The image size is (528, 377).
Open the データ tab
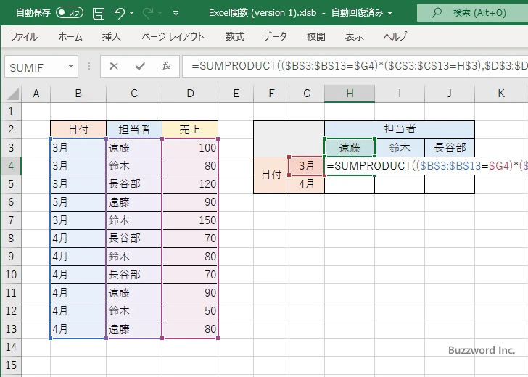275,36
